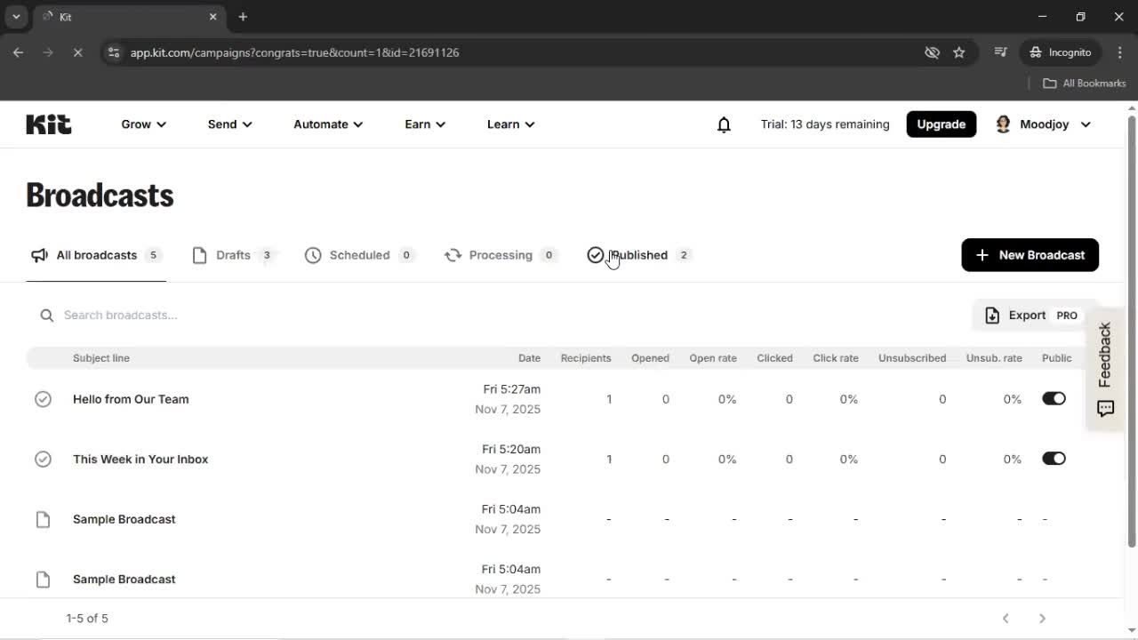Image resolution: width=1138 pixels, height=640 pixels.
Task: Click the Upgrade button
Action: 941,124
